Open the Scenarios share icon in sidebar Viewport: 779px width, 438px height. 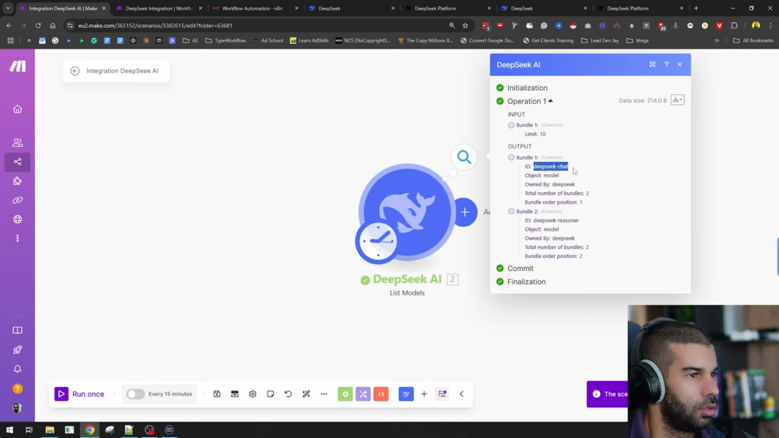[x=17, y=162]
